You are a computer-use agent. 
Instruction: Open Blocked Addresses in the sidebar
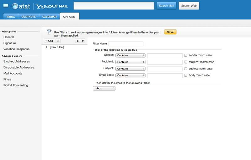(x=17, y=61)
